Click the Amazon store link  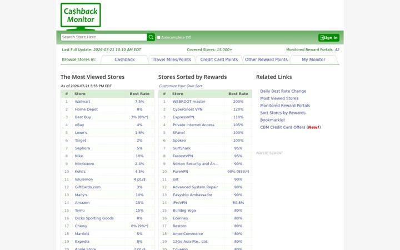pyautogui.click(x=82, y=203)
